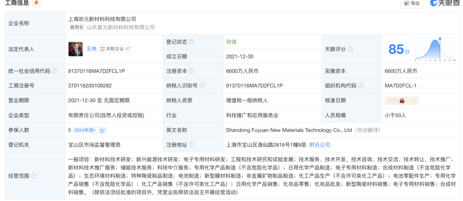The width and height of the screenshot is (463, 201).
Task: Click the 导出 export button
Action: coord(412,3)
